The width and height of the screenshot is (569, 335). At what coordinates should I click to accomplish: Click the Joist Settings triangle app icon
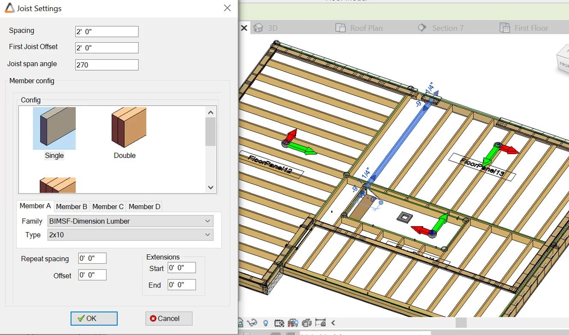click(x=9, y=8)
